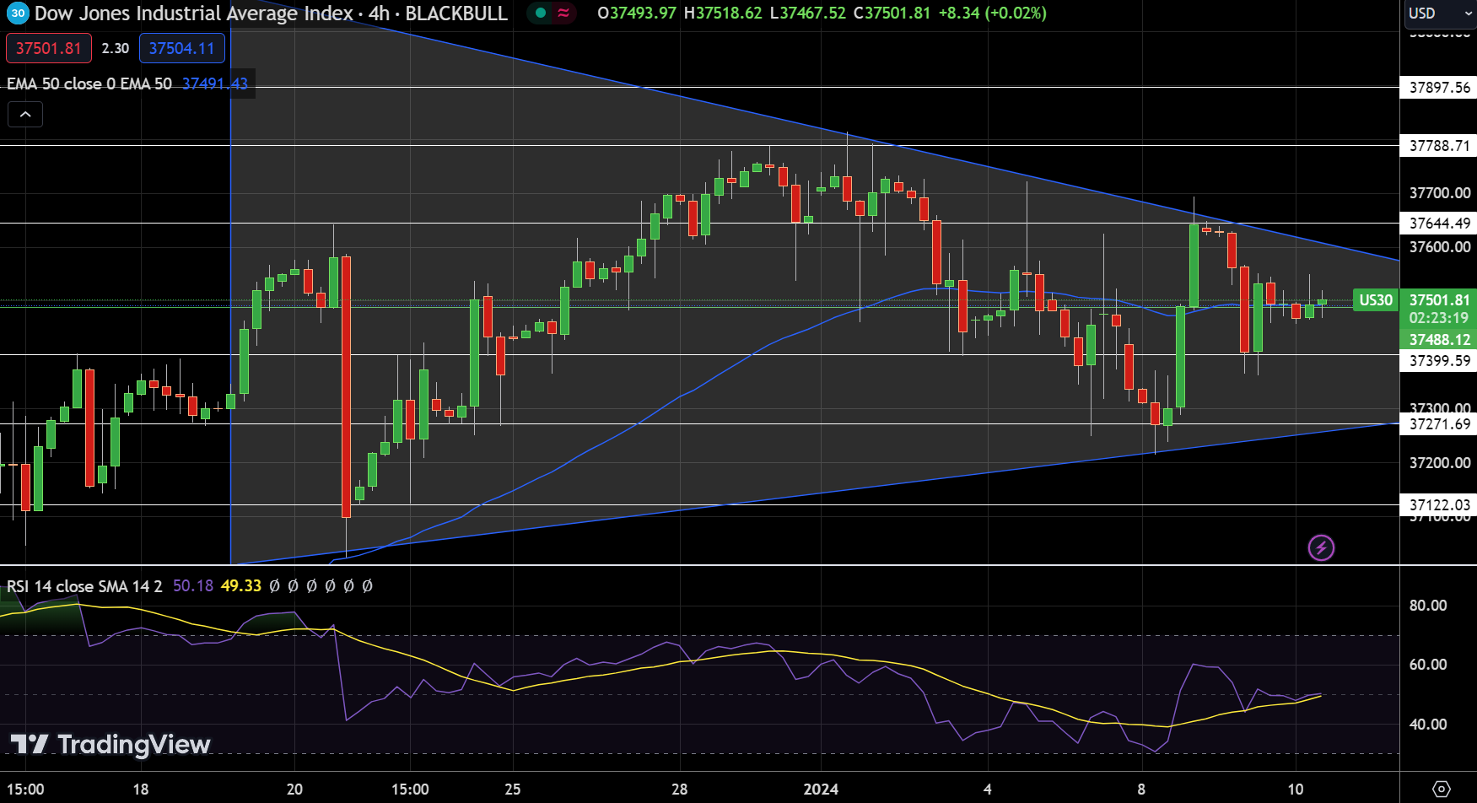The image size is (1477, 803).
Task: Click the 37897.56 price level label
Action: pos(1439,88)
